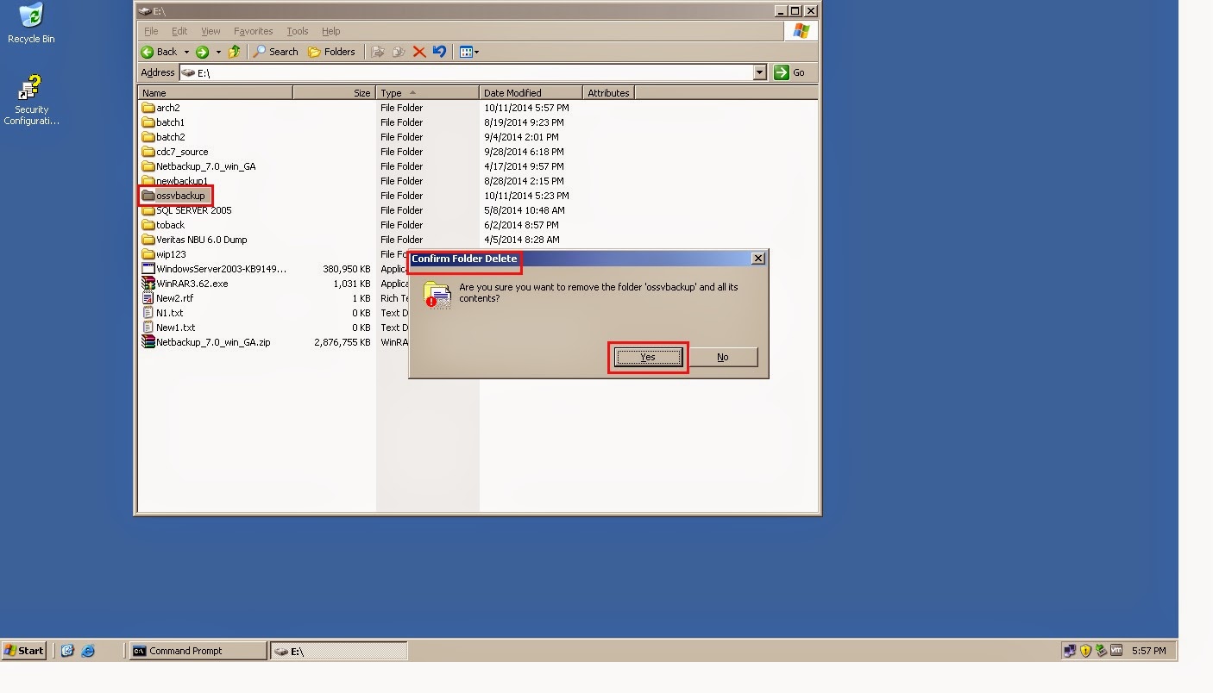Screen dimensions: 1213x693
Task: Click the red X Delete icon
Action: coord(419,52)
